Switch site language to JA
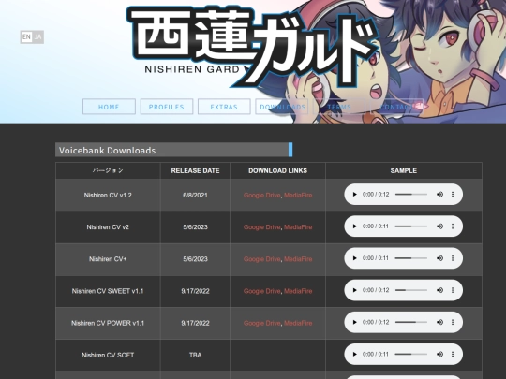 [37, 37]
